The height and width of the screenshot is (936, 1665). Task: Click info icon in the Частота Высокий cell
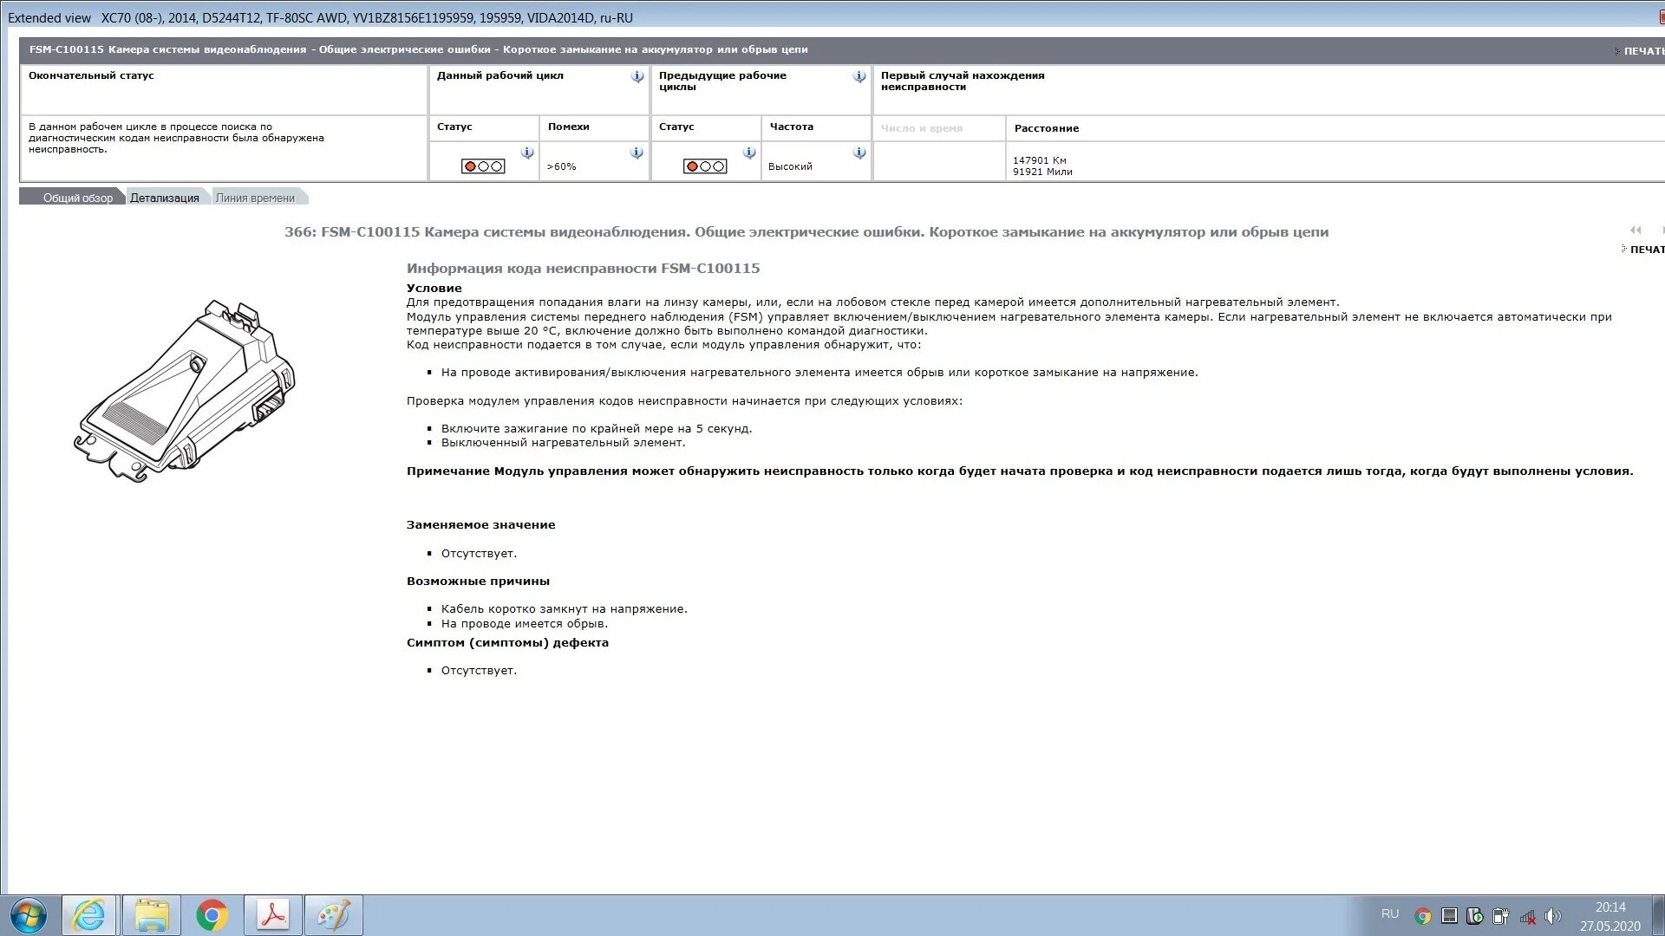[x=859, y=153]
